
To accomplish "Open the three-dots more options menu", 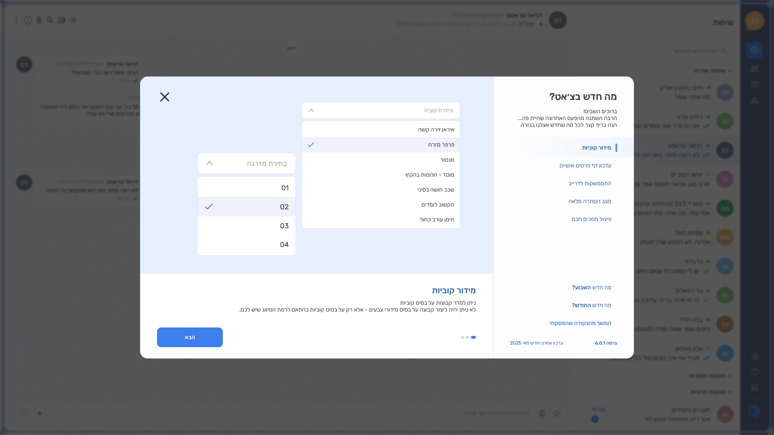I will click(17, 20).
